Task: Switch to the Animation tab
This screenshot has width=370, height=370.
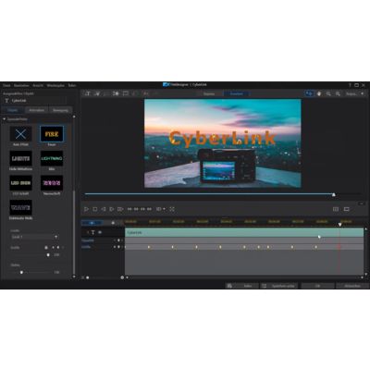Action: click(37, 110)
